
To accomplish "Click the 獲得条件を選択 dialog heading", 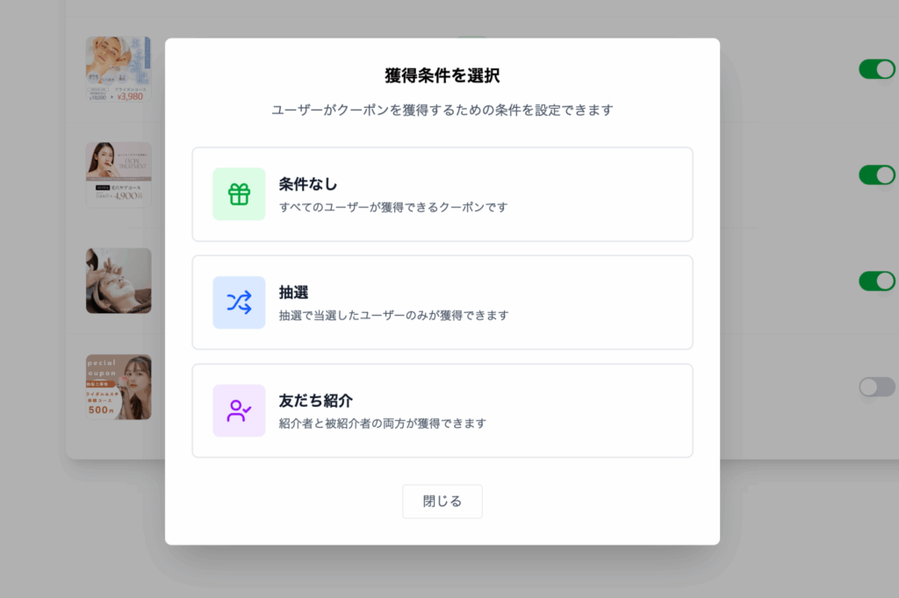I will 442,75.
